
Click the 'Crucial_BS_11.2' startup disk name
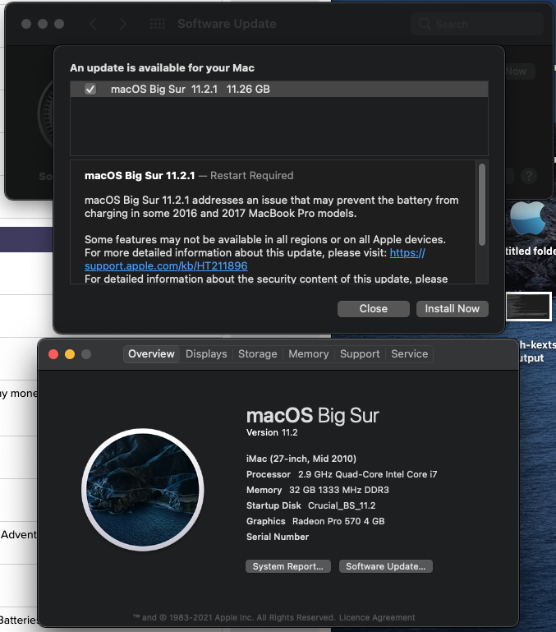(x=342, y=505)
